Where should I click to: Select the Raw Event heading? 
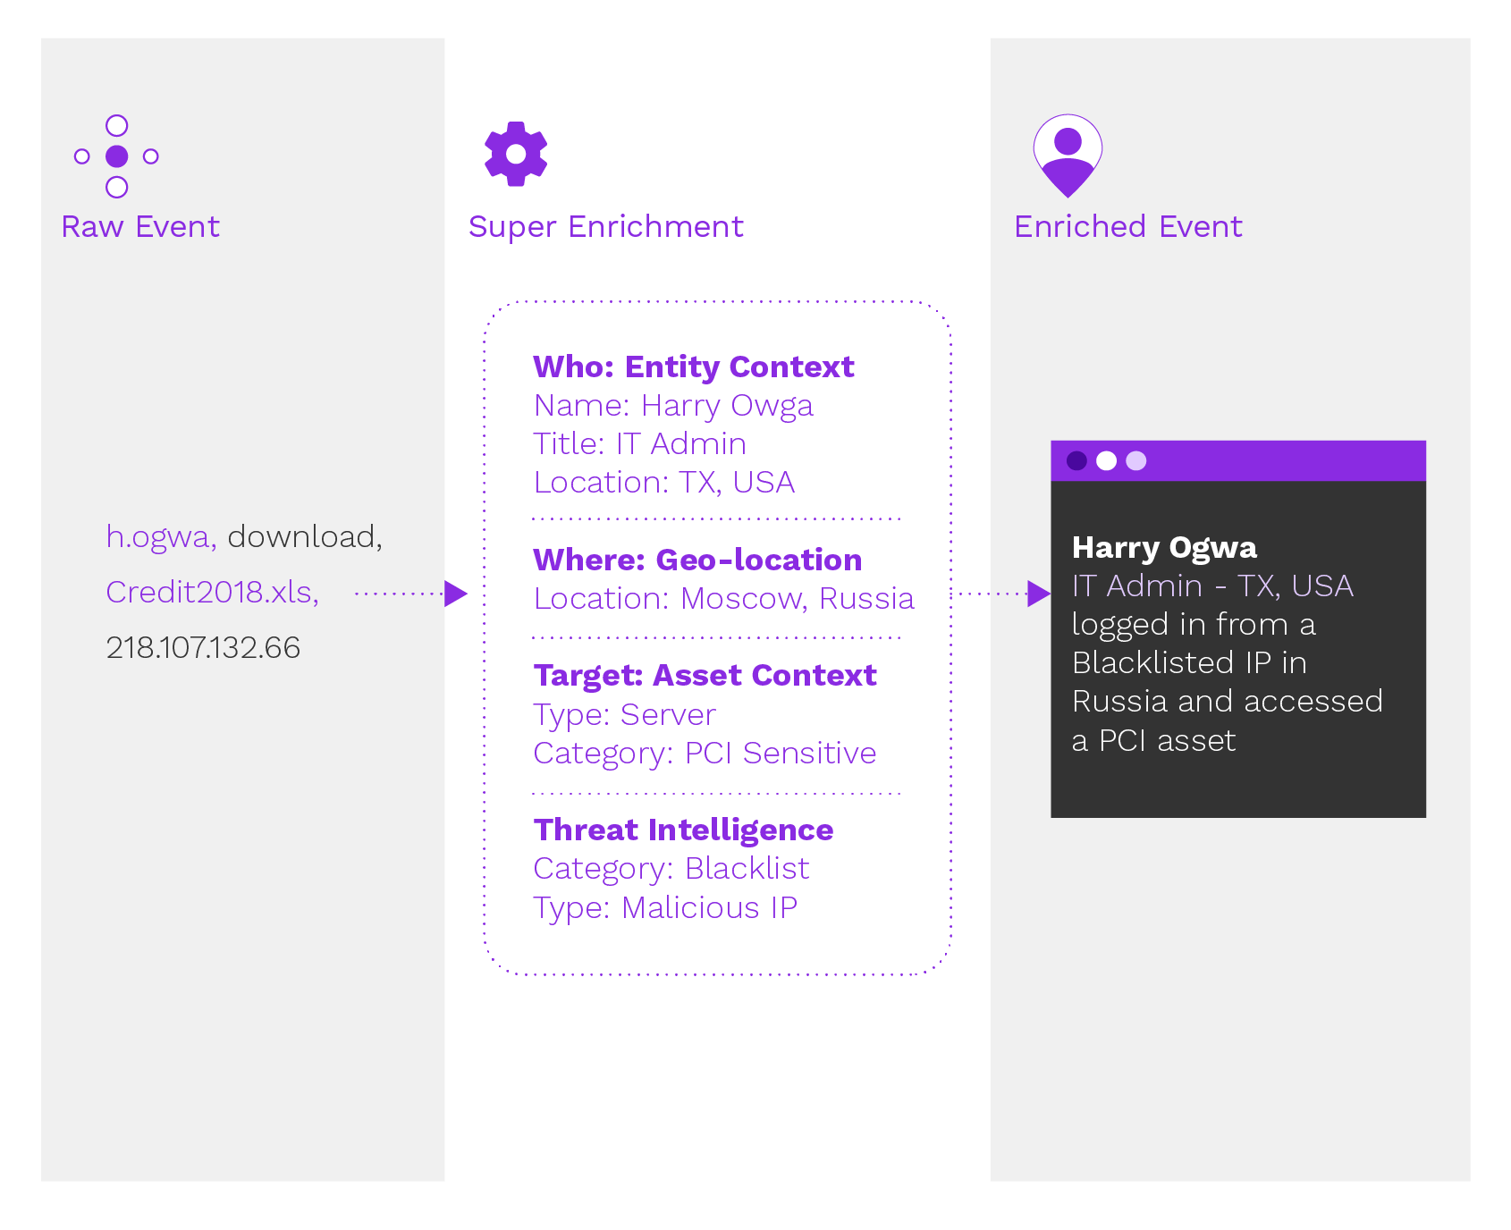tap(140, 227)
